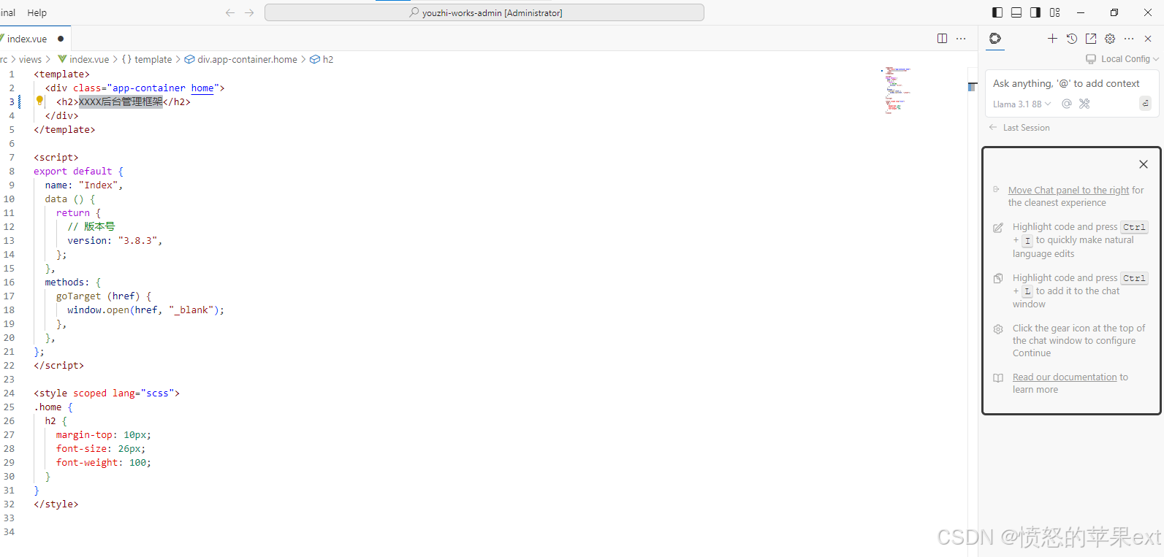The height and width of the screenshot is (557, 1164).
Task: Click the version "3.8.3" value on line 13
Action: tap(137, 241)
